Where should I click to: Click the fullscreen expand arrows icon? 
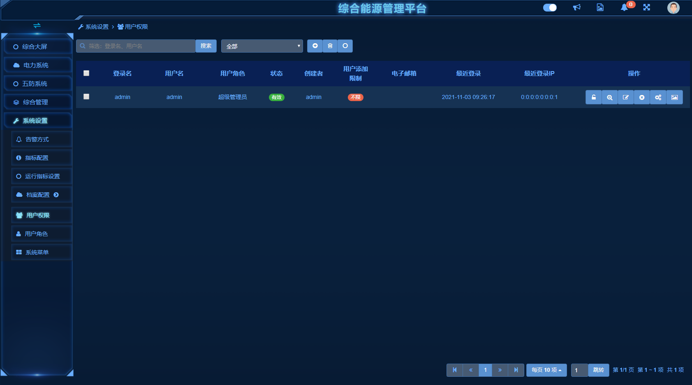(646, 7)
